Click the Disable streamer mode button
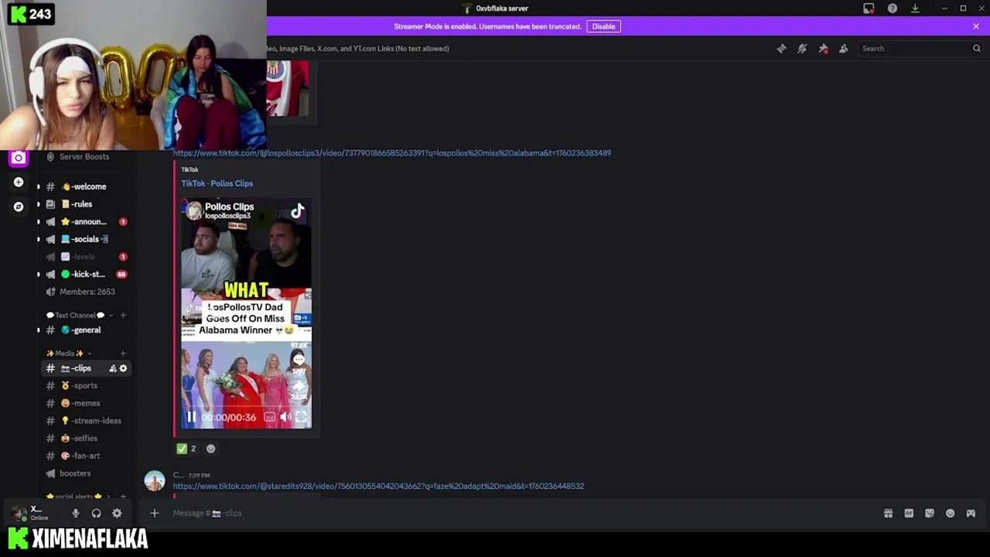The width and height of the screenshot is (990, 557). click(x=603, y=26)
